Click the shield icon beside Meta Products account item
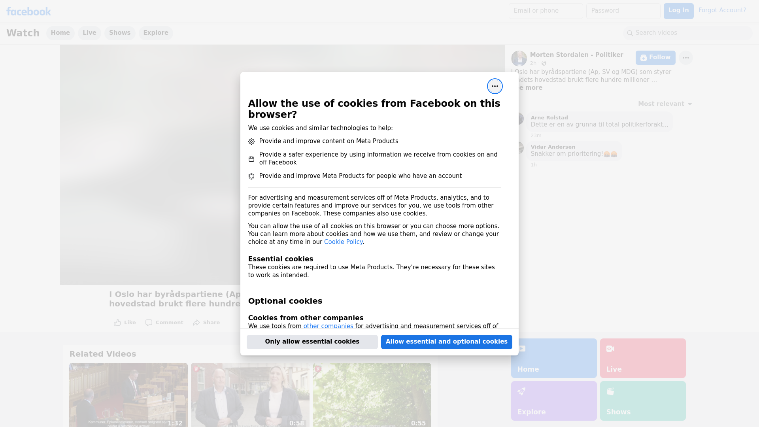The height and width of the screenshot is (427, 759). coord(251,176)
